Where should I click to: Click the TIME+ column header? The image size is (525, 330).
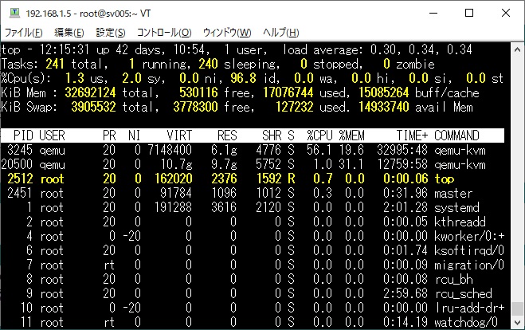coord(412,136)
